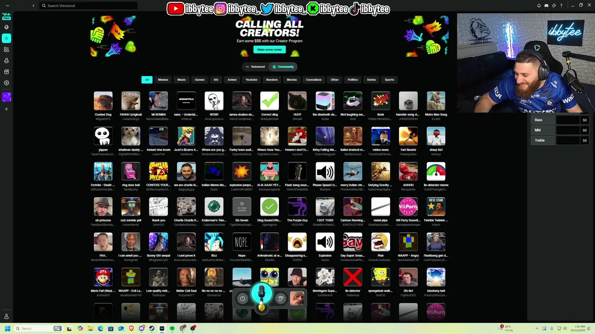Click the 'Make some noise!' banner button
Viewport: 595px width, 334px height.
pyautogui.click(x=270, y=50)
